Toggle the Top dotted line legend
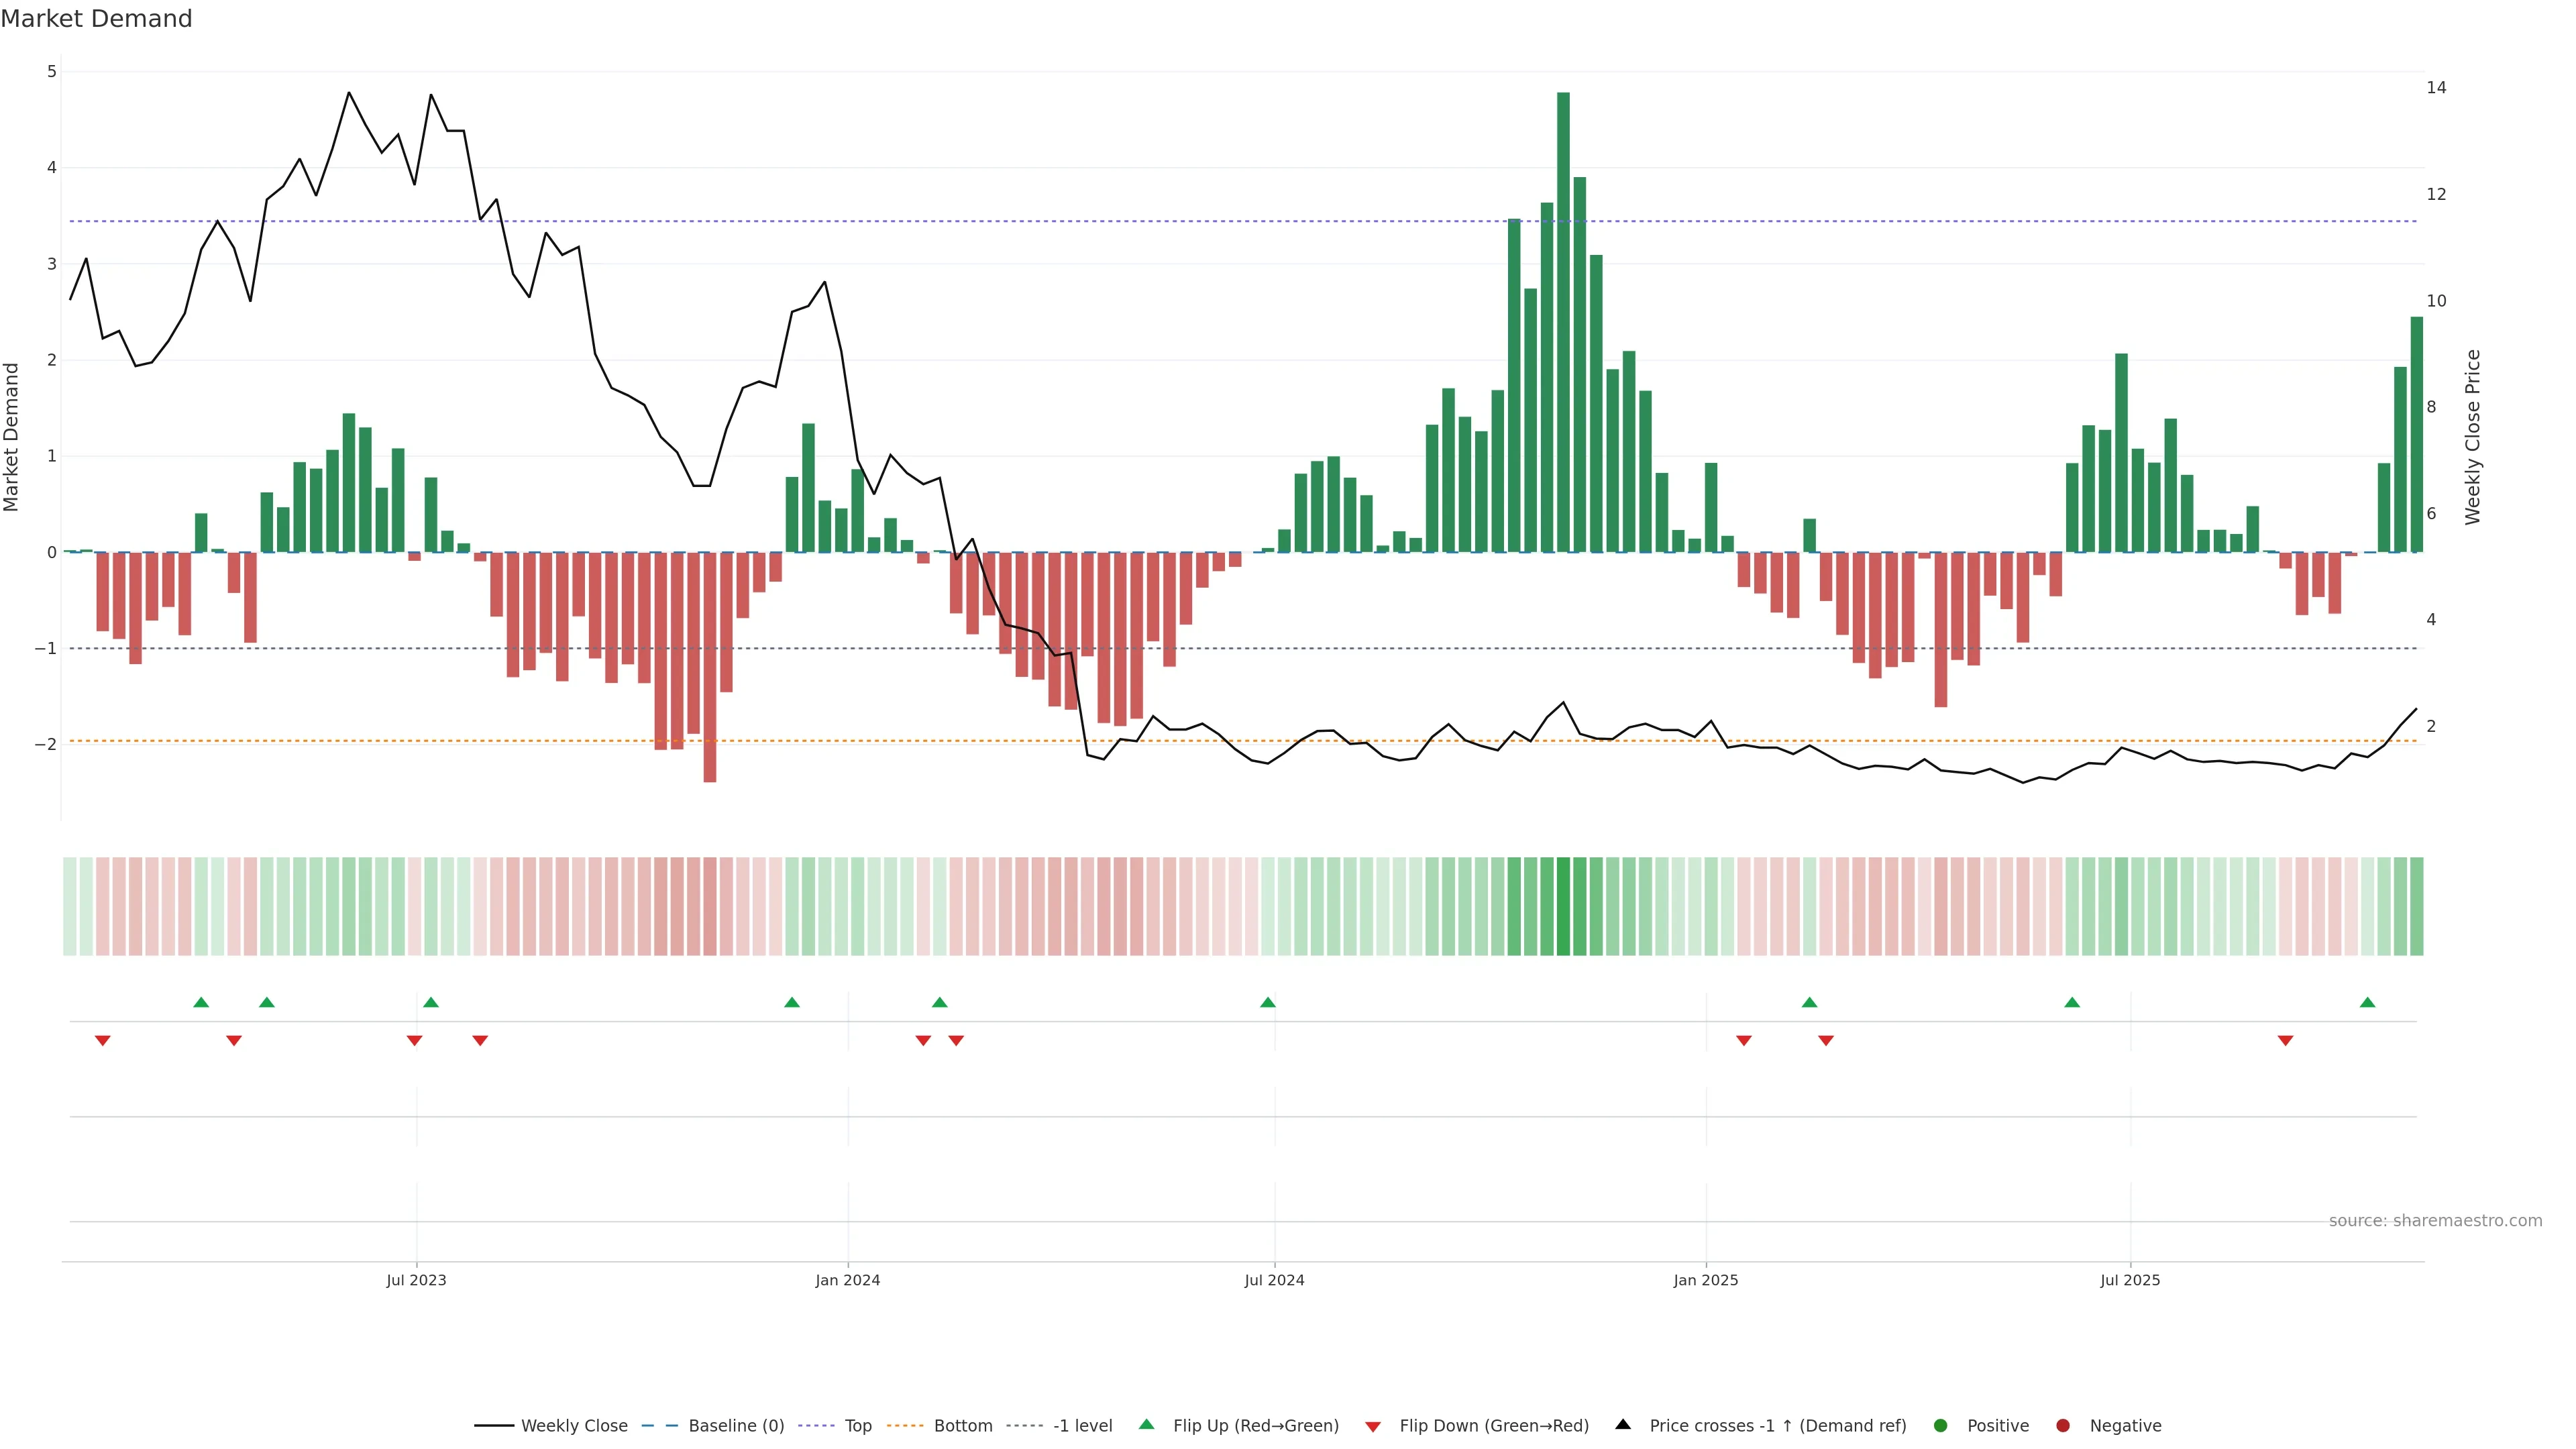The width and height of the screenshot is (2576, 1449). 857,1425
